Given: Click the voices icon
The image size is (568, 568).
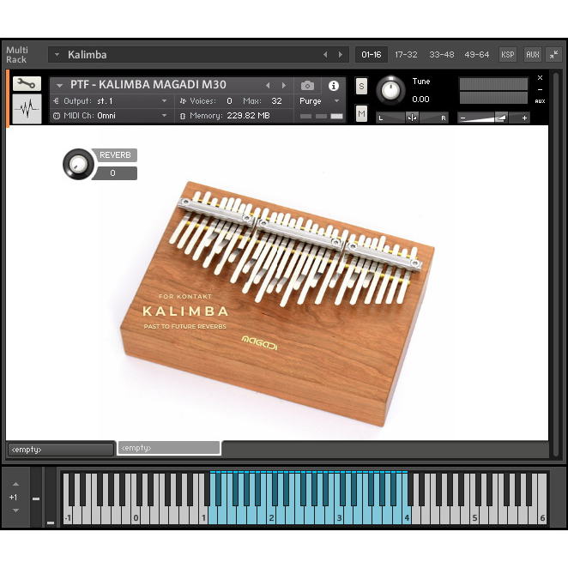Looking at the screenshot, I should [x=183, y=101].
